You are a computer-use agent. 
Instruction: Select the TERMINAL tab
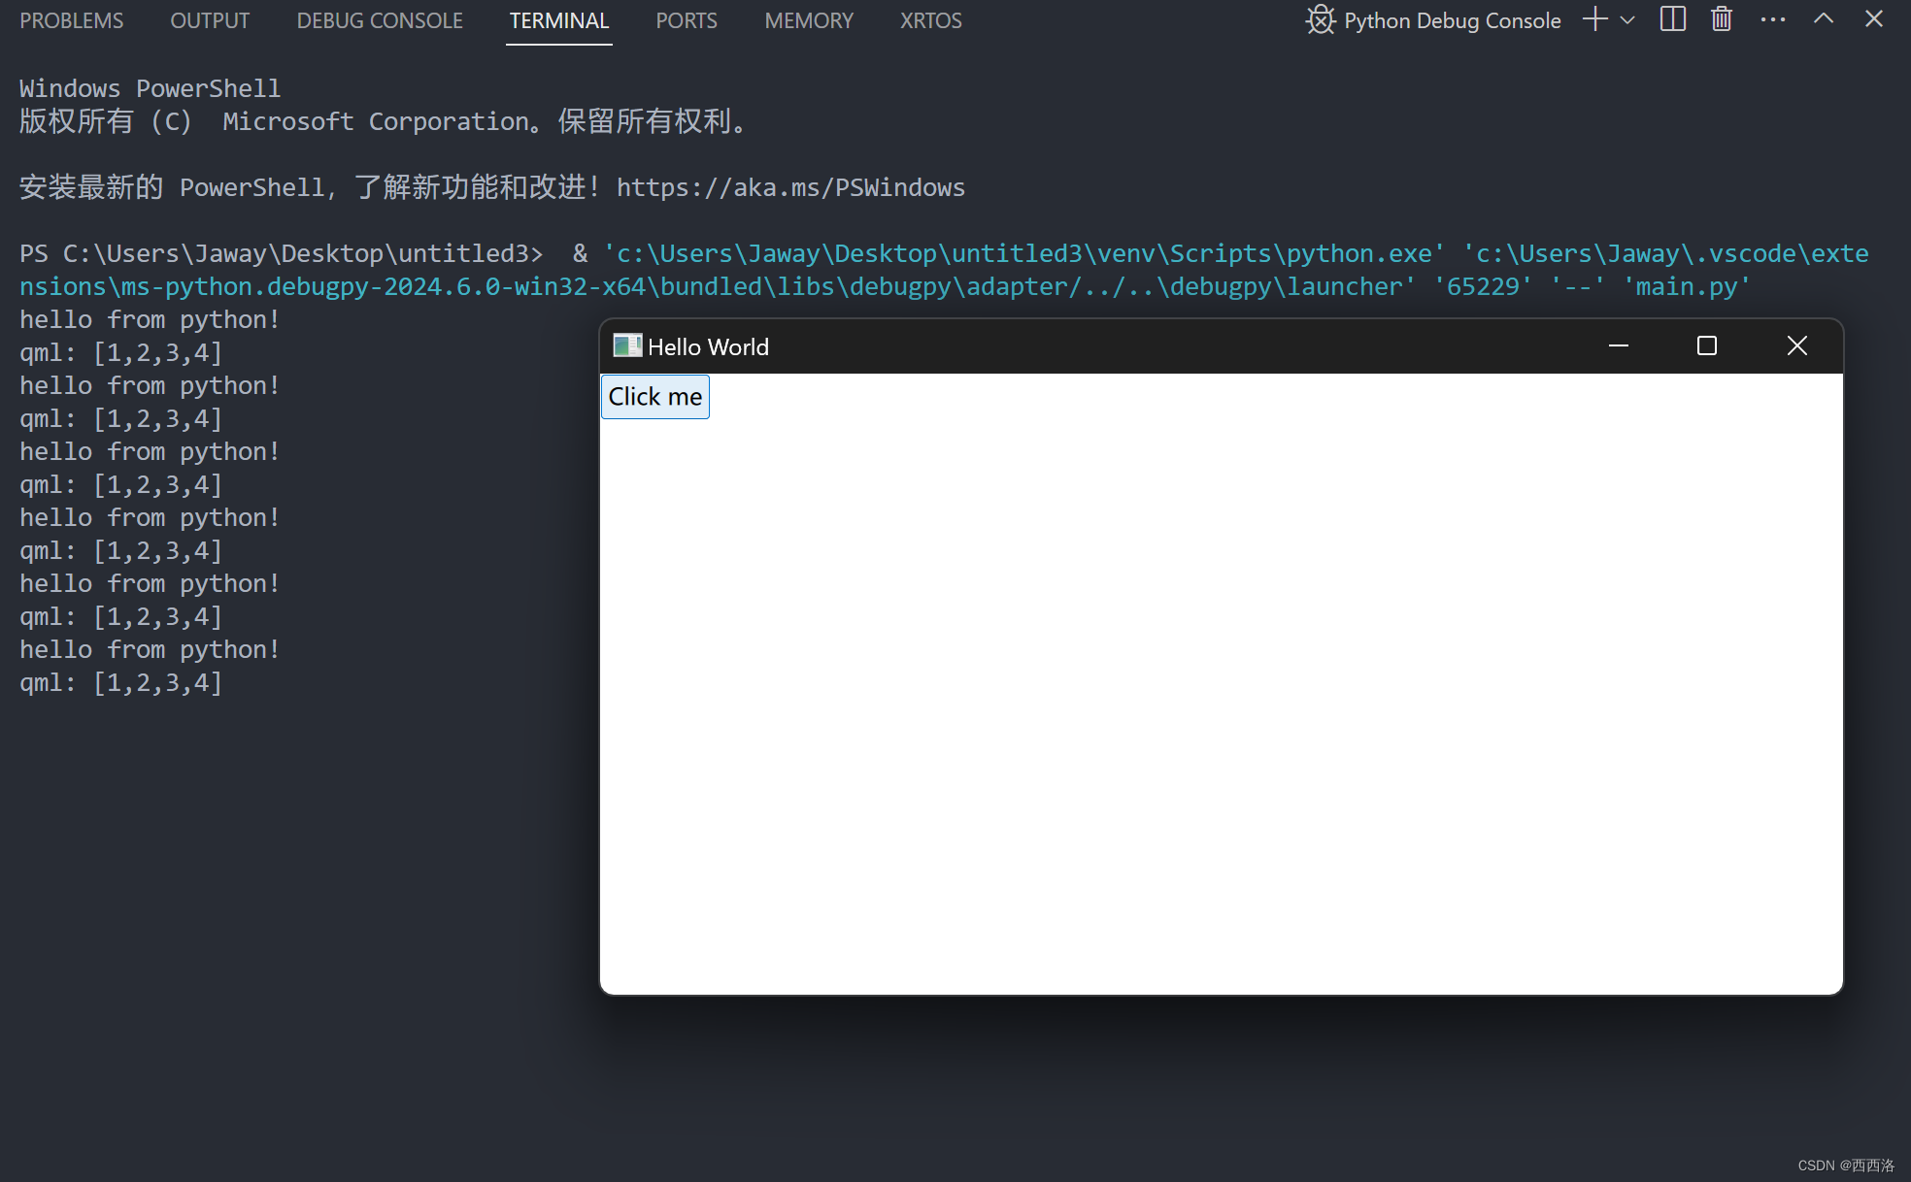click(559, 20)
